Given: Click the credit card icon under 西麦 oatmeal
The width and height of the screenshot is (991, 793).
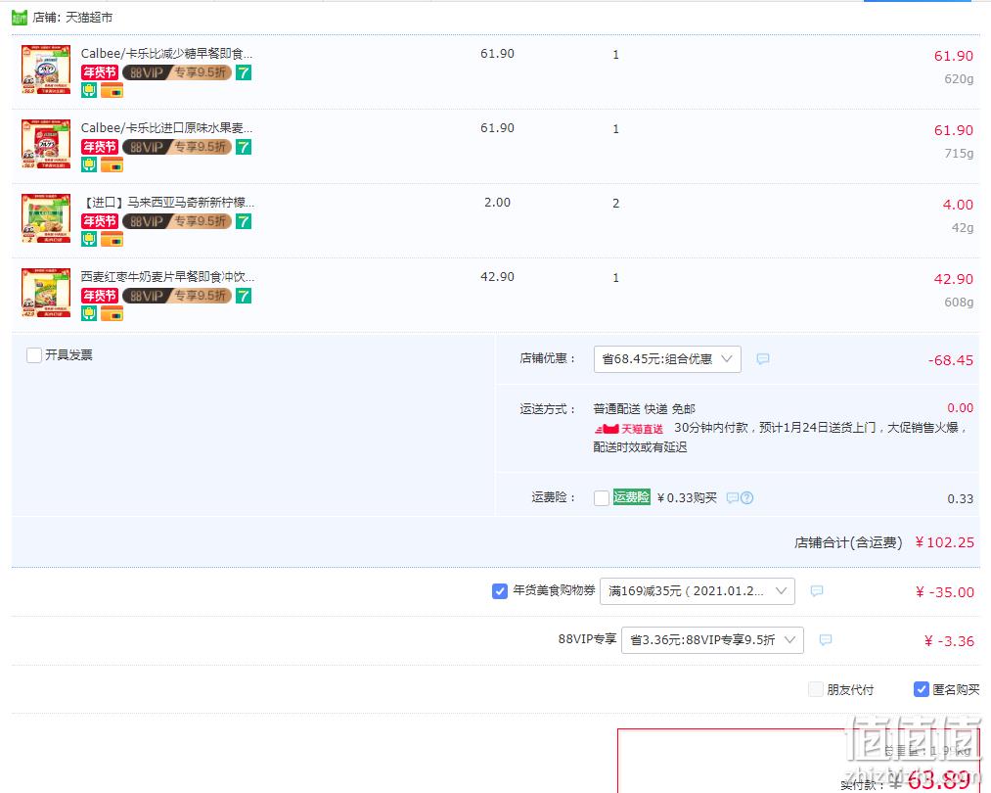Looking at the screenshot, I should [x=112, y=313].
